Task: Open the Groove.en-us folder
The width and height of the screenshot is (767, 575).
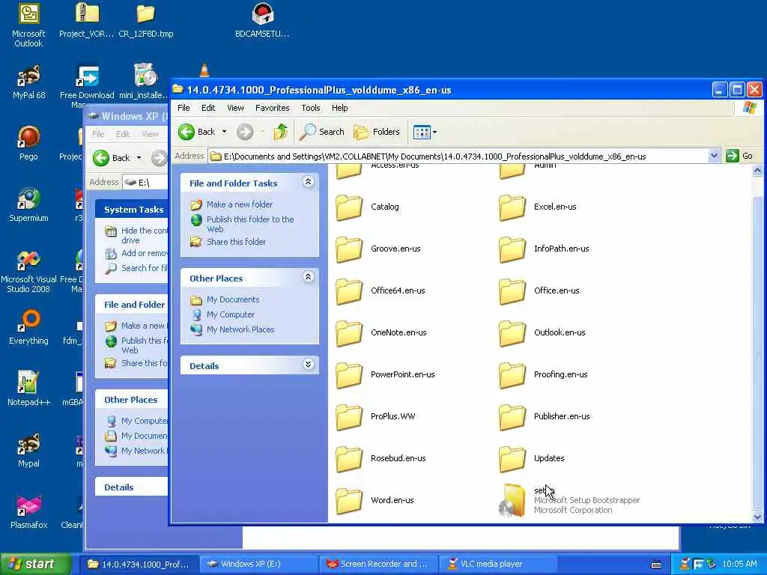Action: point(378,249)
